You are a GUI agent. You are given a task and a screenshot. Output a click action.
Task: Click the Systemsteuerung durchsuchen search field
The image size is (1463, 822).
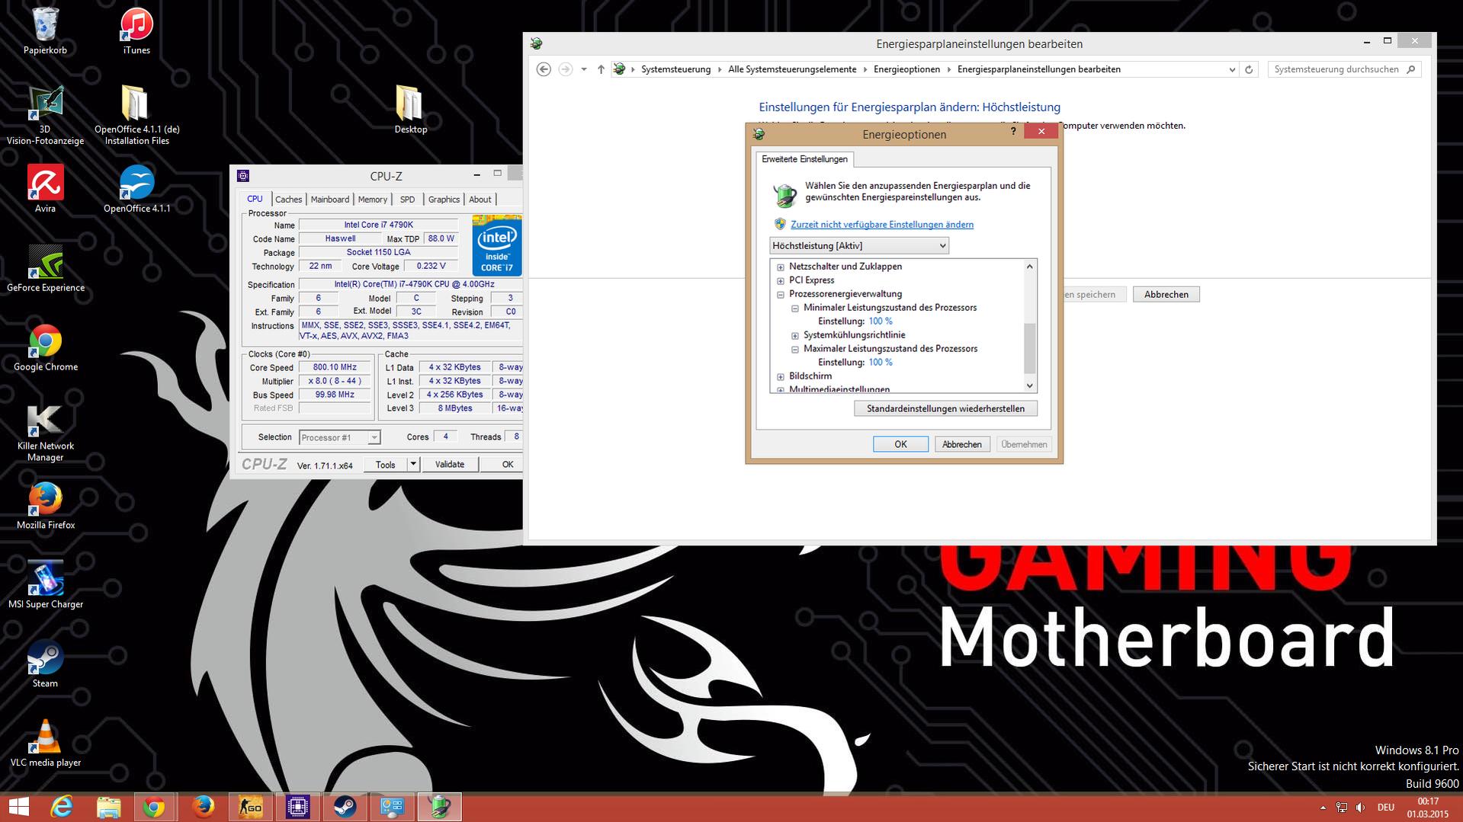(x=1345, y=69)
